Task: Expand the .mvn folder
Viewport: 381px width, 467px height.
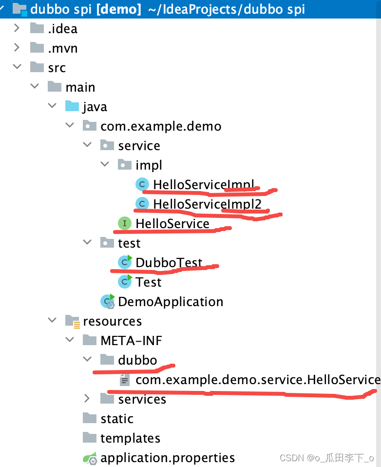Action: point(17,47)
